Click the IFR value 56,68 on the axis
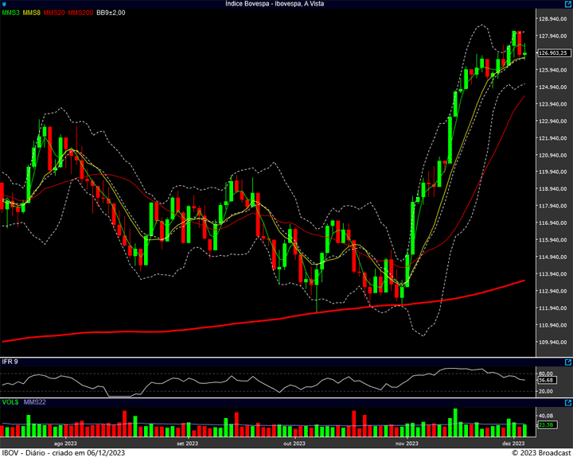573x457 pixels. 546,380
